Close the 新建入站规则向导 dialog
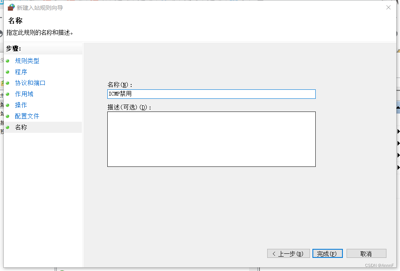Viewport: 400px width, 271px height. pyautogui.click(x=388, y=7)
